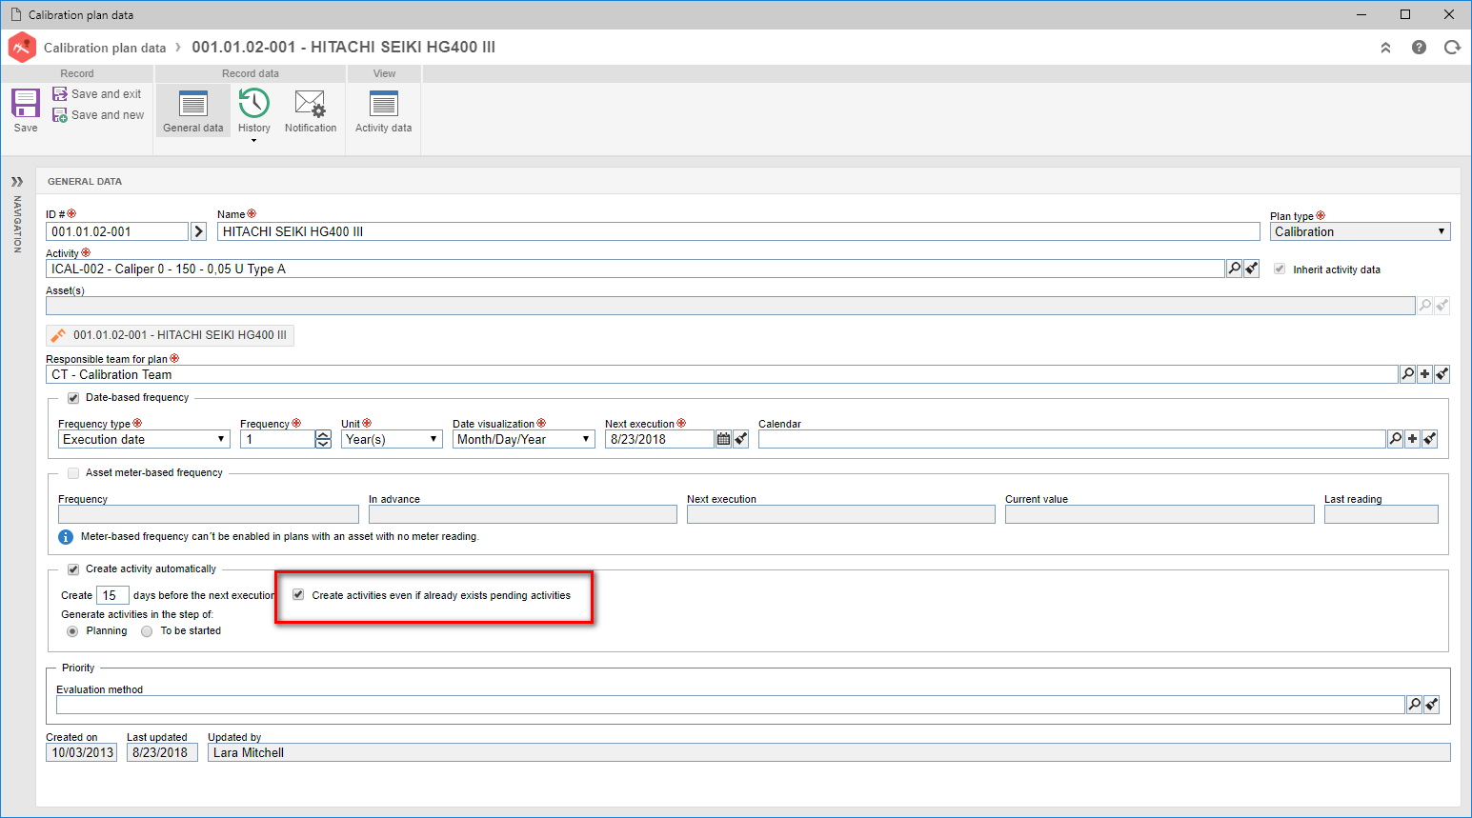
Task: Open the Unit Year(s) dropdown
Action: (392, 439)
